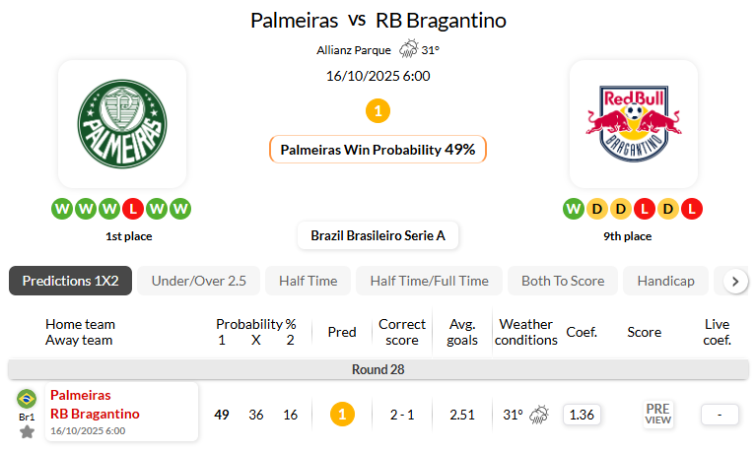Open the Half Time/Full Time tab
756x451 pixels.
pos(429,281)
